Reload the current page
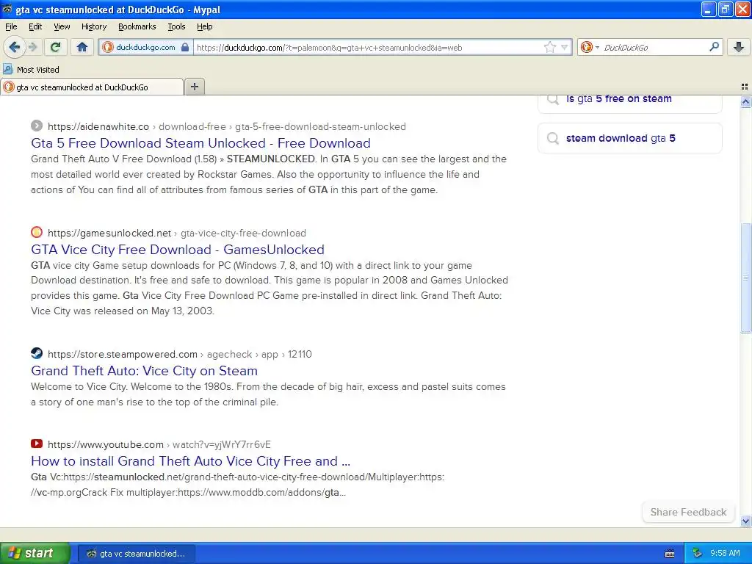The image size is (752, 564). (x=56, y=47)
